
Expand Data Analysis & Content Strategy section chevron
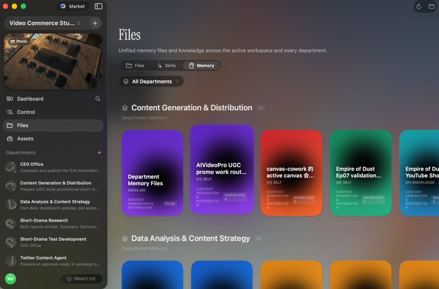(268, 239)
